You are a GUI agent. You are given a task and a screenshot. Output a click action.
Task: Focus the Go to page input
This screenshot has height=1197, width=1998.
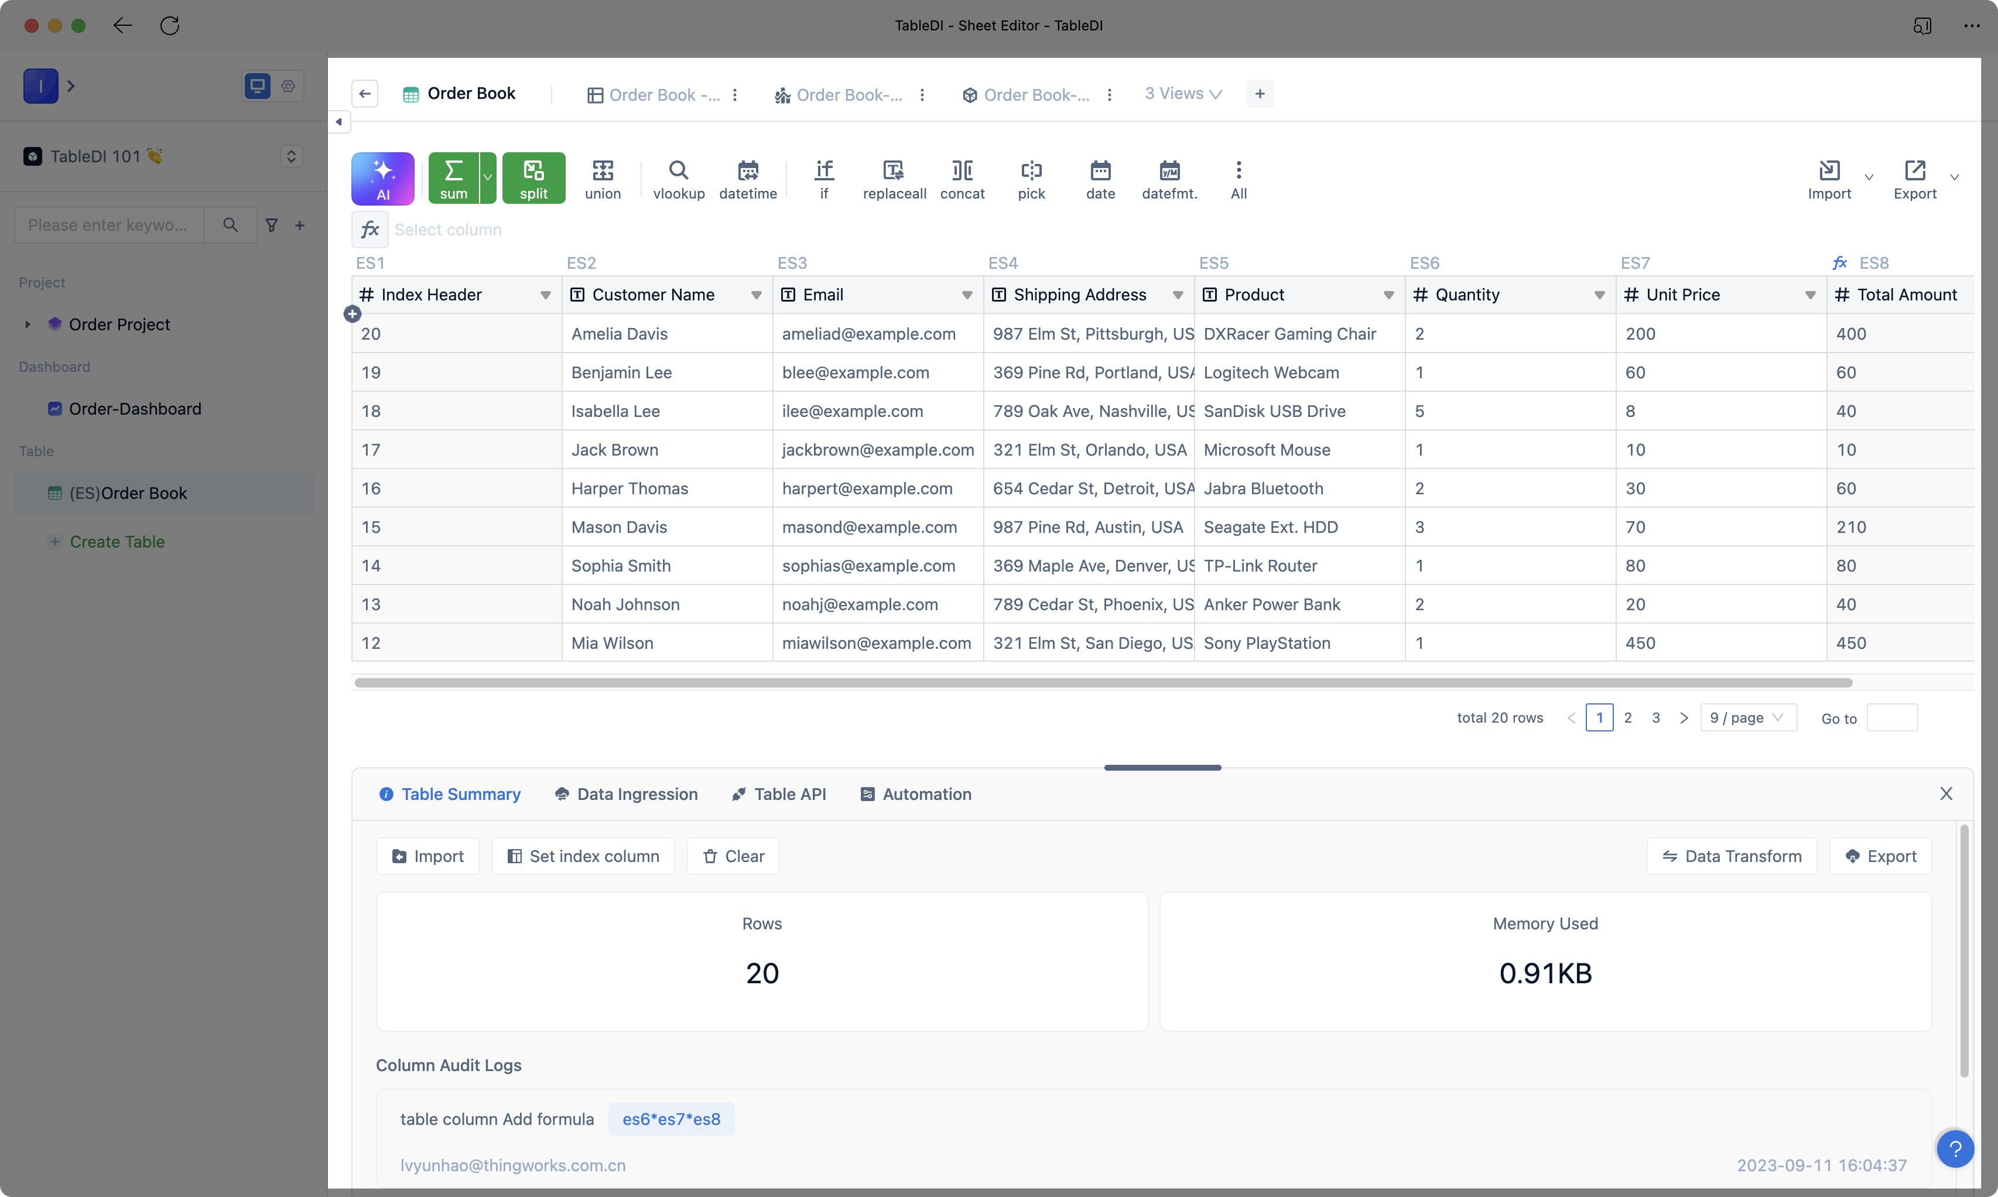(1891, 717)
